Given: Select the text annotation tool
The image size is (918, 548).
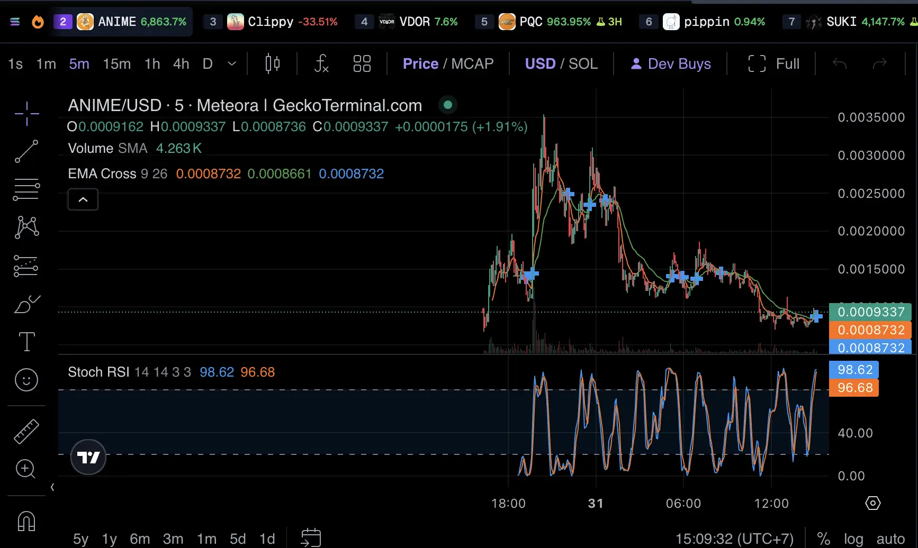Looking at the screenshot, I should [x=26, y=342].
